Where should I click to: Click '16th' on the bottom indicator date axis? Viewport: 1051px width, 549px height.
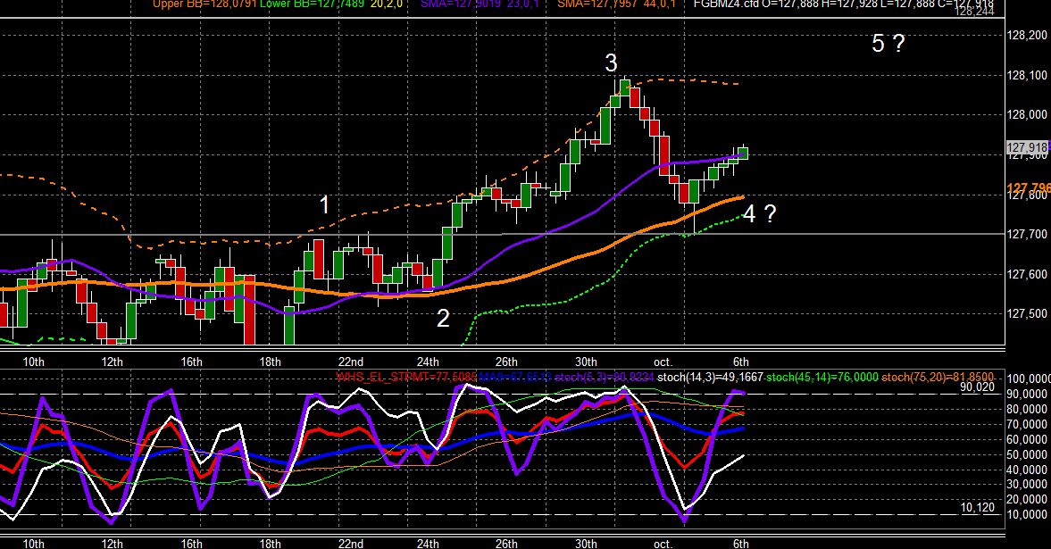(191, 543)
